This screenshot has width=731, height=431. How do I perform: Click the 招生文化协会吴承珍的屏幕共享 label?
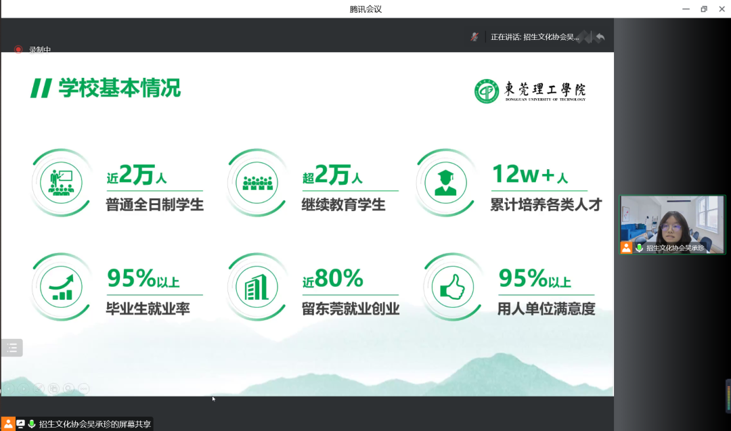click(95, 424)
